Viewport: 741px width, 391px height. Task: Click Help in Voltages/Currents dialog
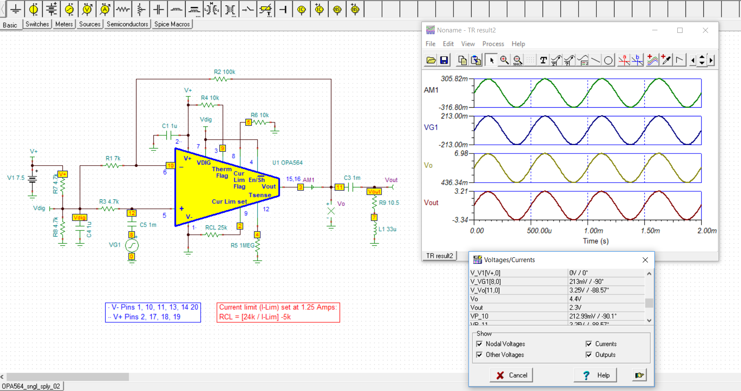coord(596,375)
